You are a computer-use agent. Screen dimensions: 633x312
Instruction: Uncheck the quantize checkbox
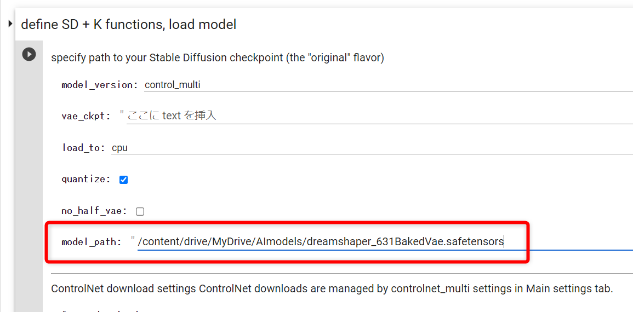point(123,180)
